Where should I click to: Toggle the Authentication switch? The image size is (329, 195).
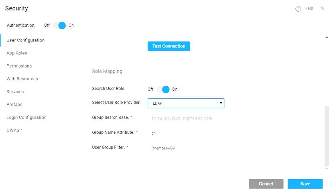(x=59, y=25)
